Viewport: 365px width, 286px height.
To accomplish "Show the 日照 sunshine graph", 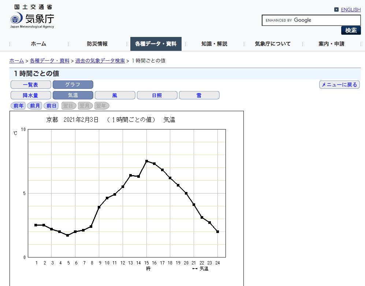I will click(x=157, y=95).
